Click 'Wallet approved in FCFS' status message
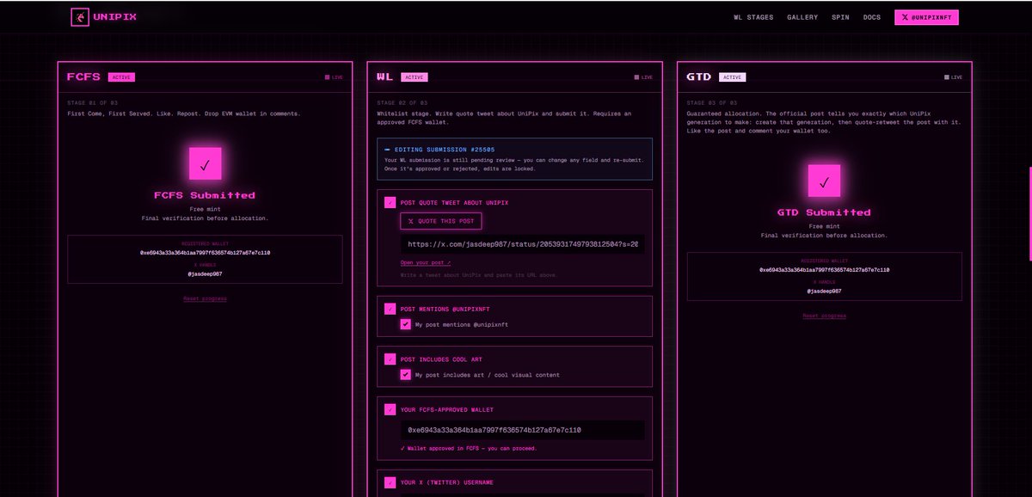This screenshot has width=1032, height=497. click(469, 448)
